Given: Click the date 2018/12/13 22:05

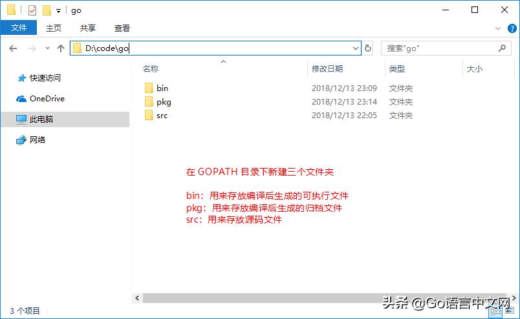Looking at the screenshot, I should (344, 116).
